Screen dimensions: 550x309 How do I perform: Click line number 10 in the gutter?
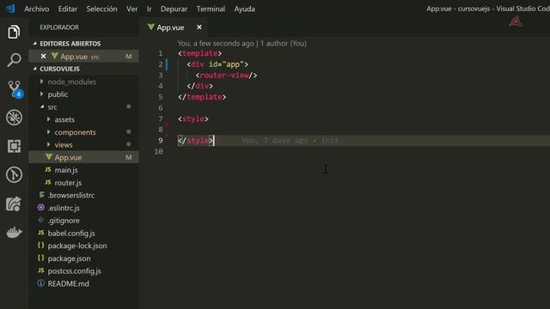coord(158,151)
